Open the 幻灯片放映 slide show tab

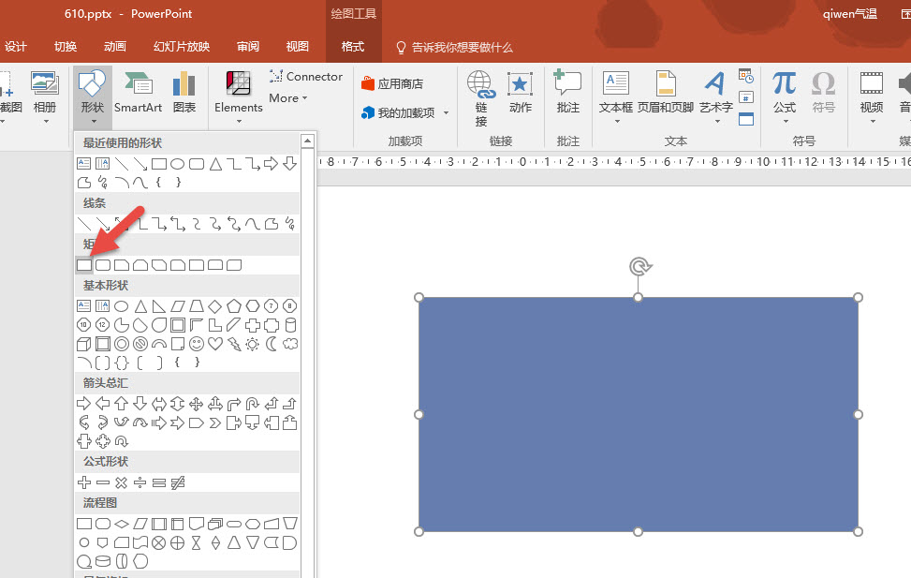(182, 47)
